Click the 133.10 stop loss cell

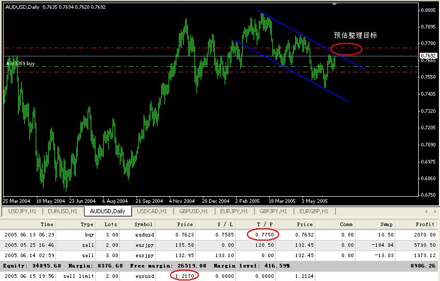tap(225, 256)
